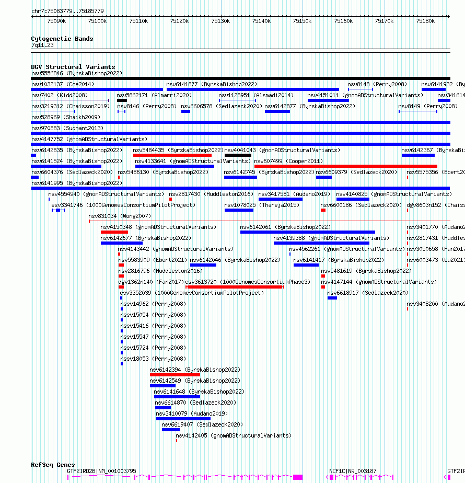
Task: Click nsv3410079 (Audano2019) label
Action: coord(192,413)
